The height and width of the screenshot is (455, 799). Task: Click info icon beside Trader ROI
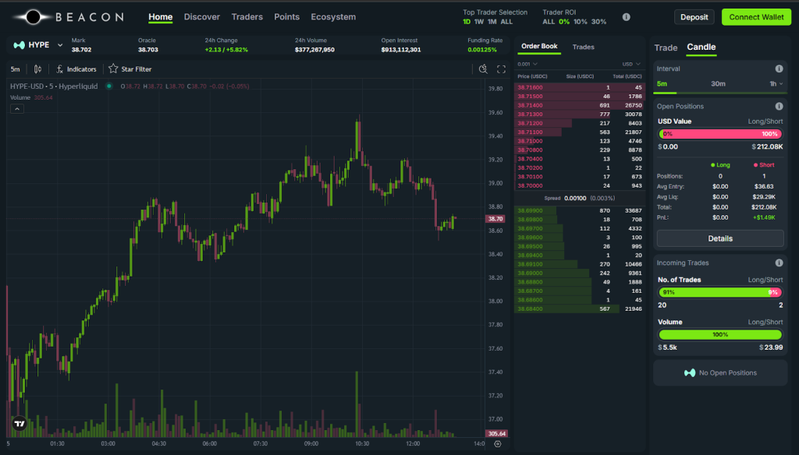tap(626, 17)
